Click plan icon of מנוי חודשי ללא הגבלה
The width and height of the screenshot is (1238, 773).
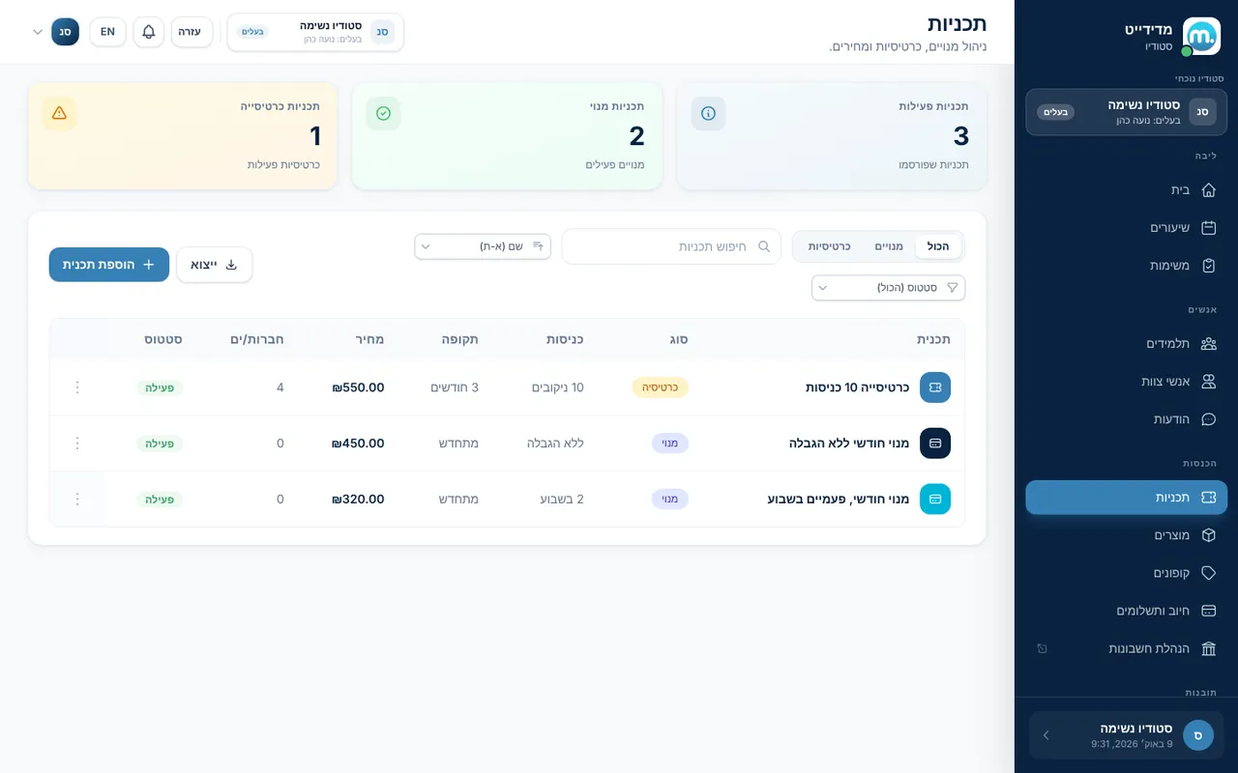click(935, 444)
